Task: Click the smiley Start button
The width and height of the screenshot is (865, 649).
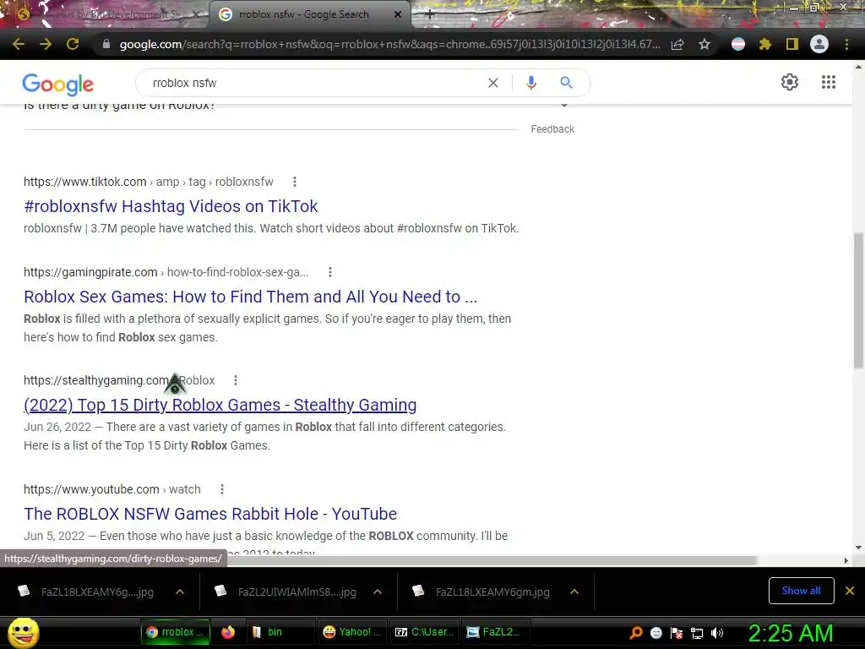Action: pos(23,632)
